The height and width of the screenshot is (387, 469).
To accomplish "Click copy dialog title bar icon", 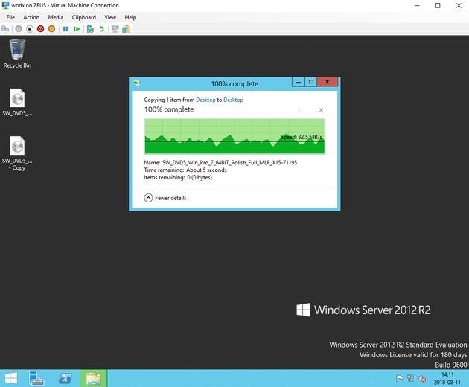I will coord(137,83).
